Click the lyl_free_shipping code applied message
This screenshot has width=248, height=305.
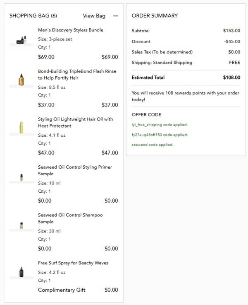(160, 125)
